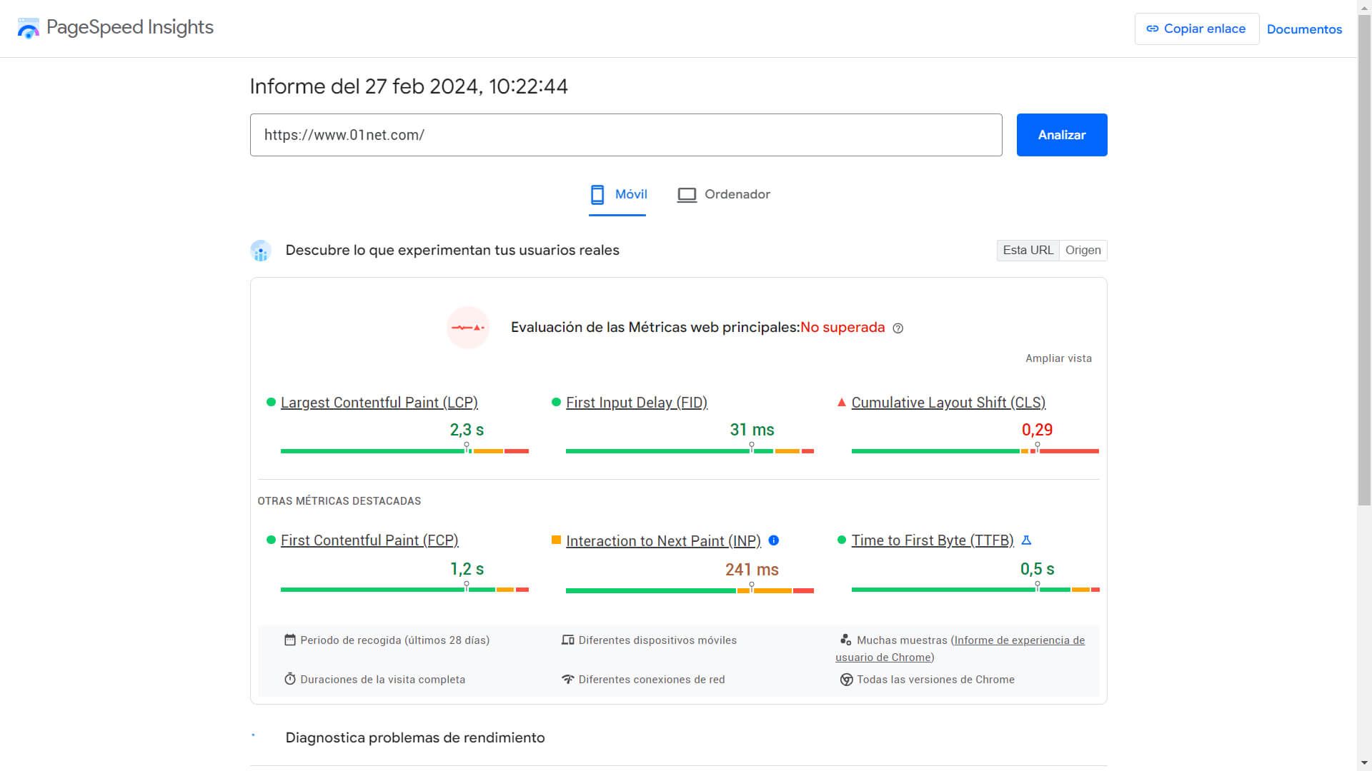Click the No superada status text
The image size is (1372, 771).
pos(842,328)
